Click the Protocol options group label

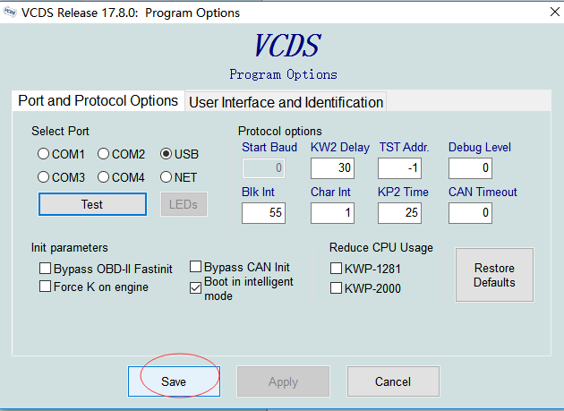click(280, 131)
